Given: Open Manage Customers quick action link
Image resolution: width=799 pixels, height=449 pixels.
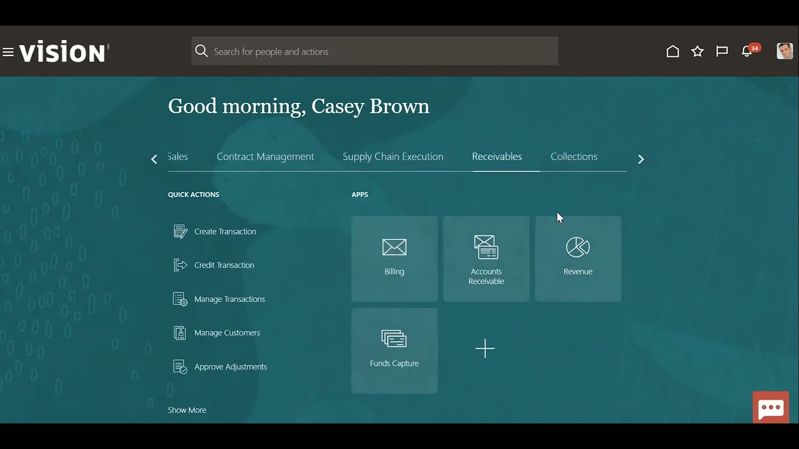Looking at the screenshot, I should click(227, 333).
